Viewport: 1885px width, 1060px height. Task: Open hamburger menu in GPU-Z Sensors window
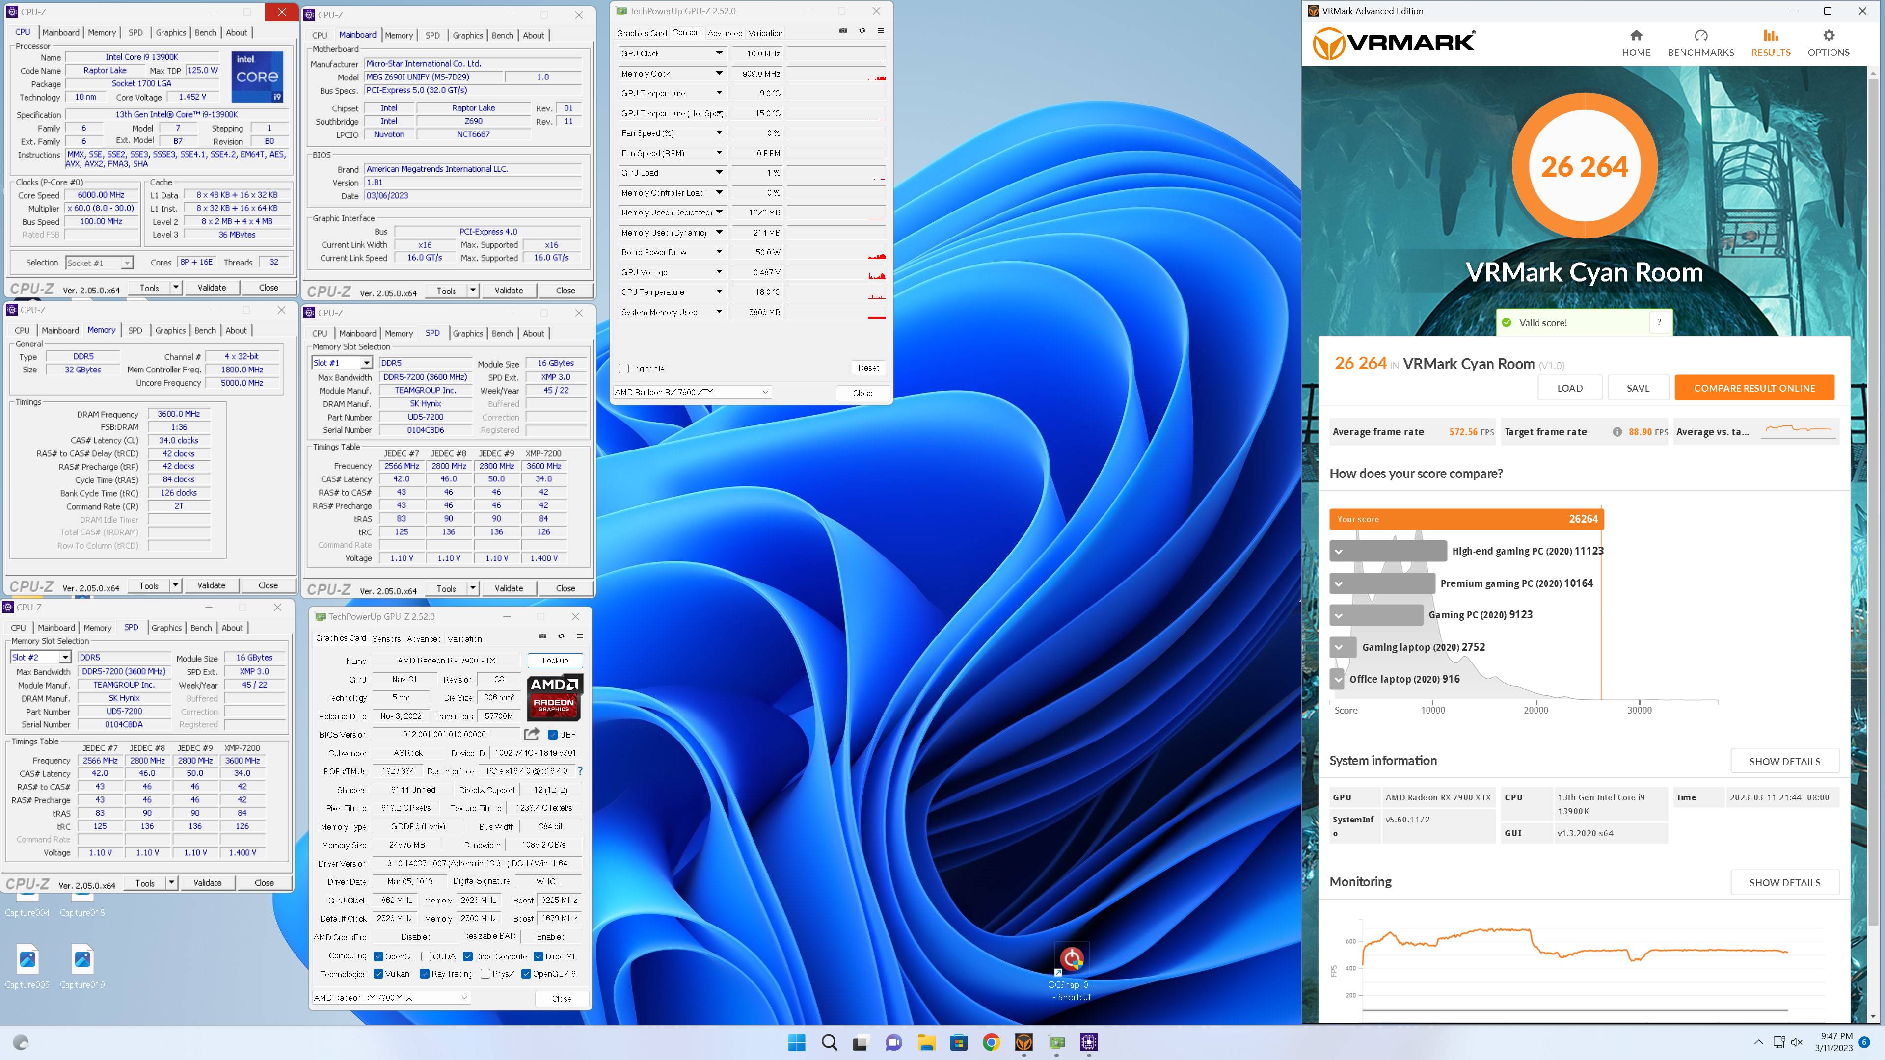click(x=880, y=31)
